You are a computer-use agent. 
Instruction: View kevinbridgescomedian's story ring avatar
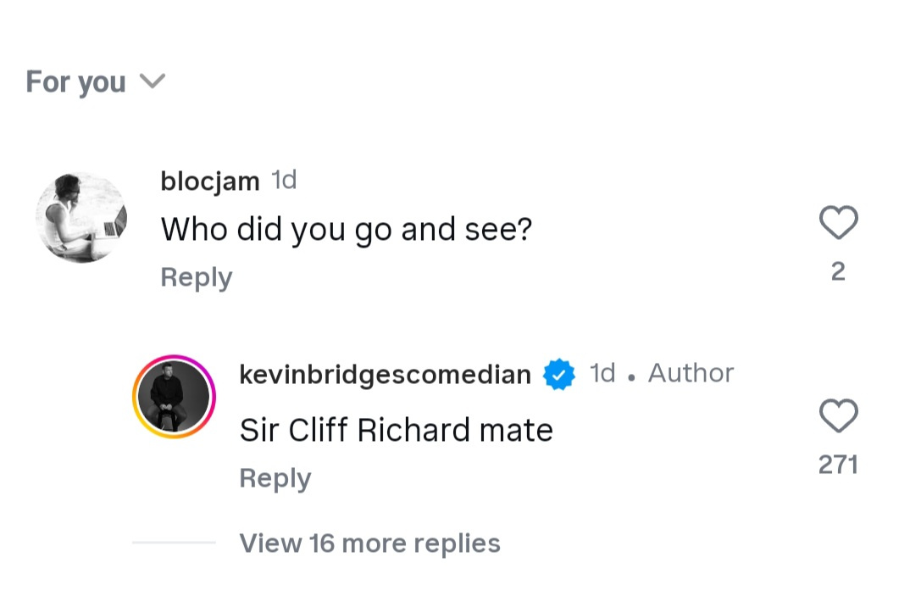tap(174, 397)
